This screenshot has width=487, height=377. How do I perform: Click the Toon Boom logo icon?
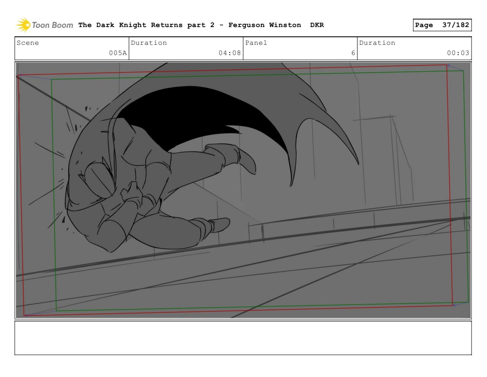tap(23, 25)
